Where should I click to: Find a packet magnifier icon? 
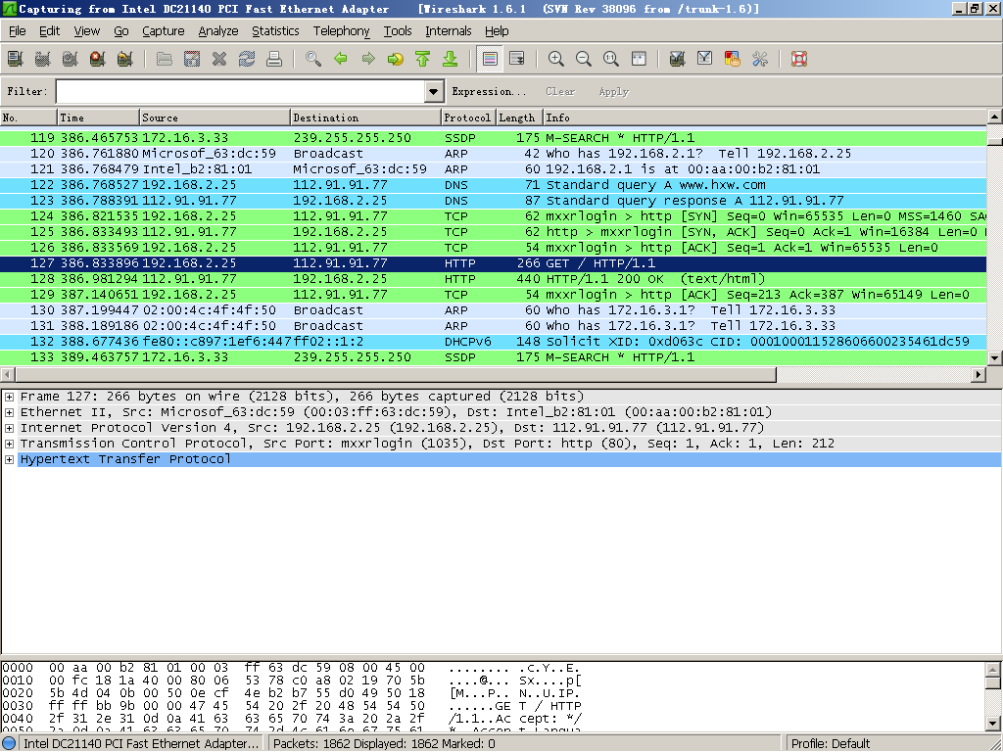coord(313,60)
